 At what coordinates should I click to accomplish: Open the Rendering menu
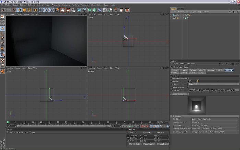[75, 5]
